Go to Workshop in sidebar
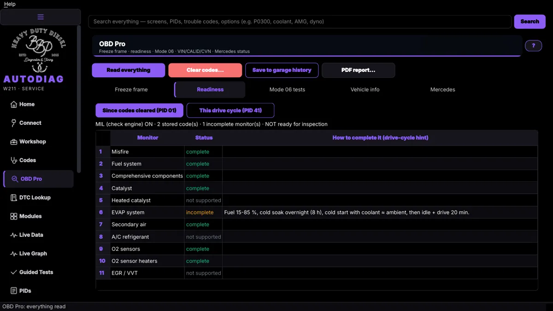The height and width of the screenshot is (311, 553). 38,141
